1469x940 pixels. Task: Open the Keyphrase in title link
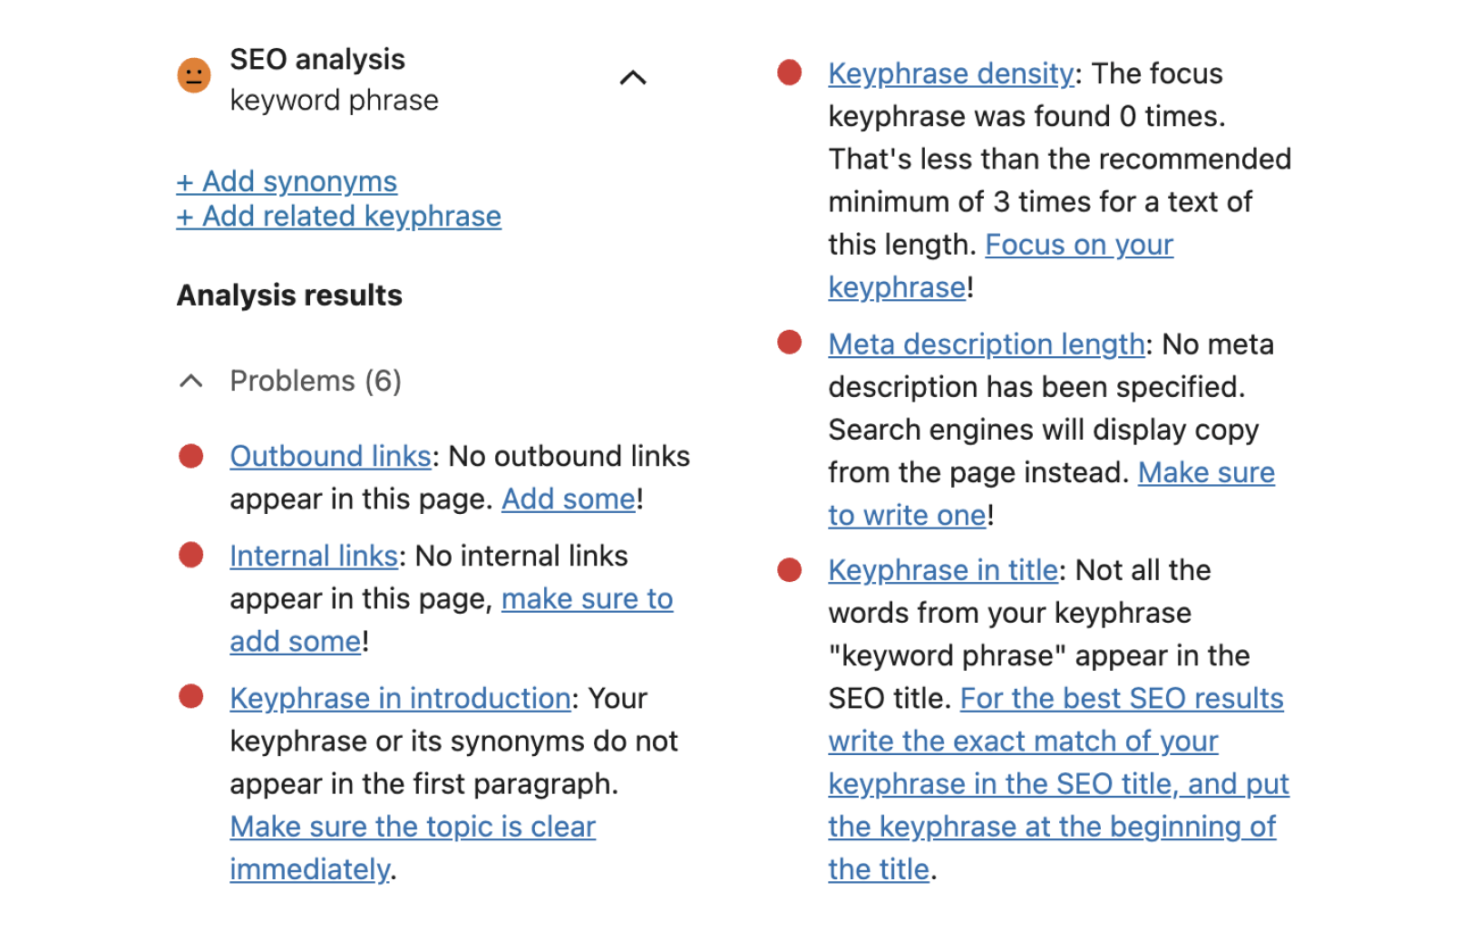pyautogui.click(x=943, y=570)
